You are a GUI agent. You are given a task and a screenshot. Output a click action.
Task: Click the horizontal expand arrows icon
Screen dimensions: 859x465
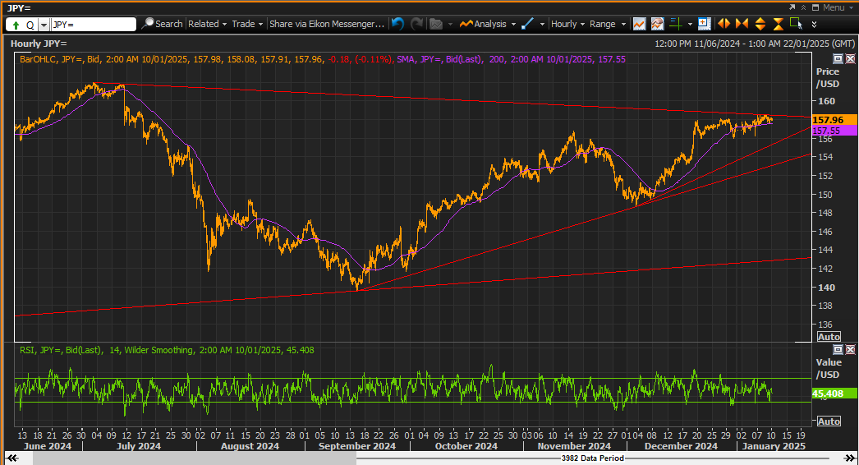tap(723, 24)
